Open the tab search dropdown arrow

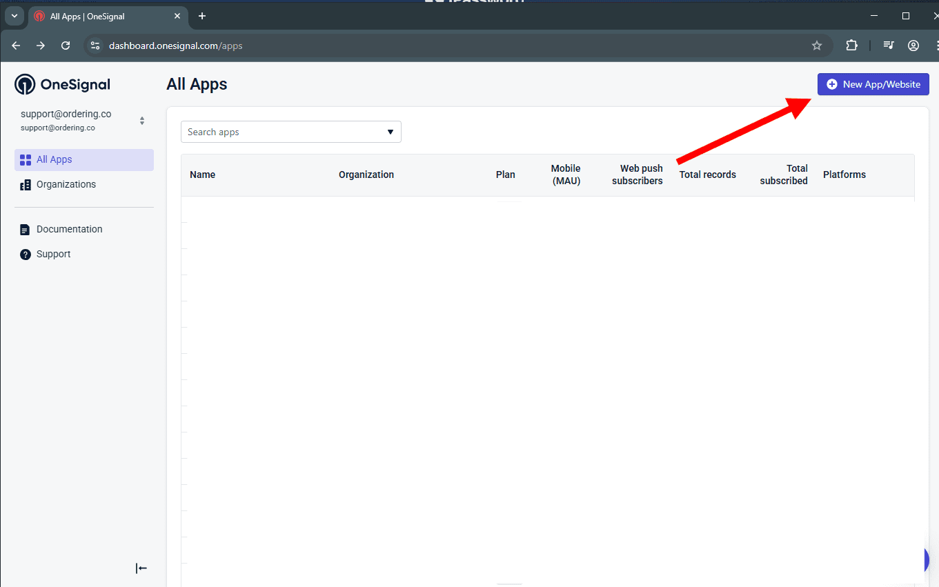click(14, 16)
